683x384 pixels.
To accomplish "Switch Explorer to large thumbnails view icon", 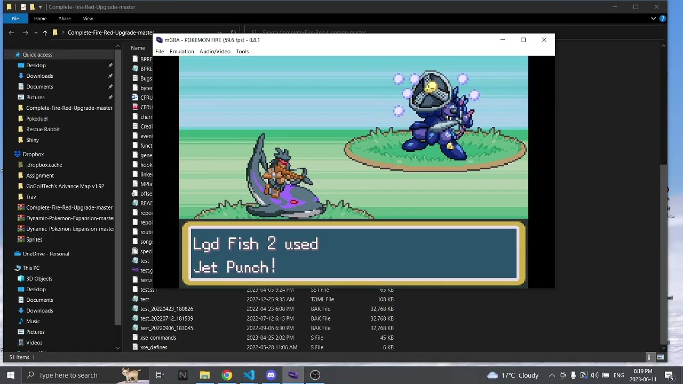I will pos(661,357).
